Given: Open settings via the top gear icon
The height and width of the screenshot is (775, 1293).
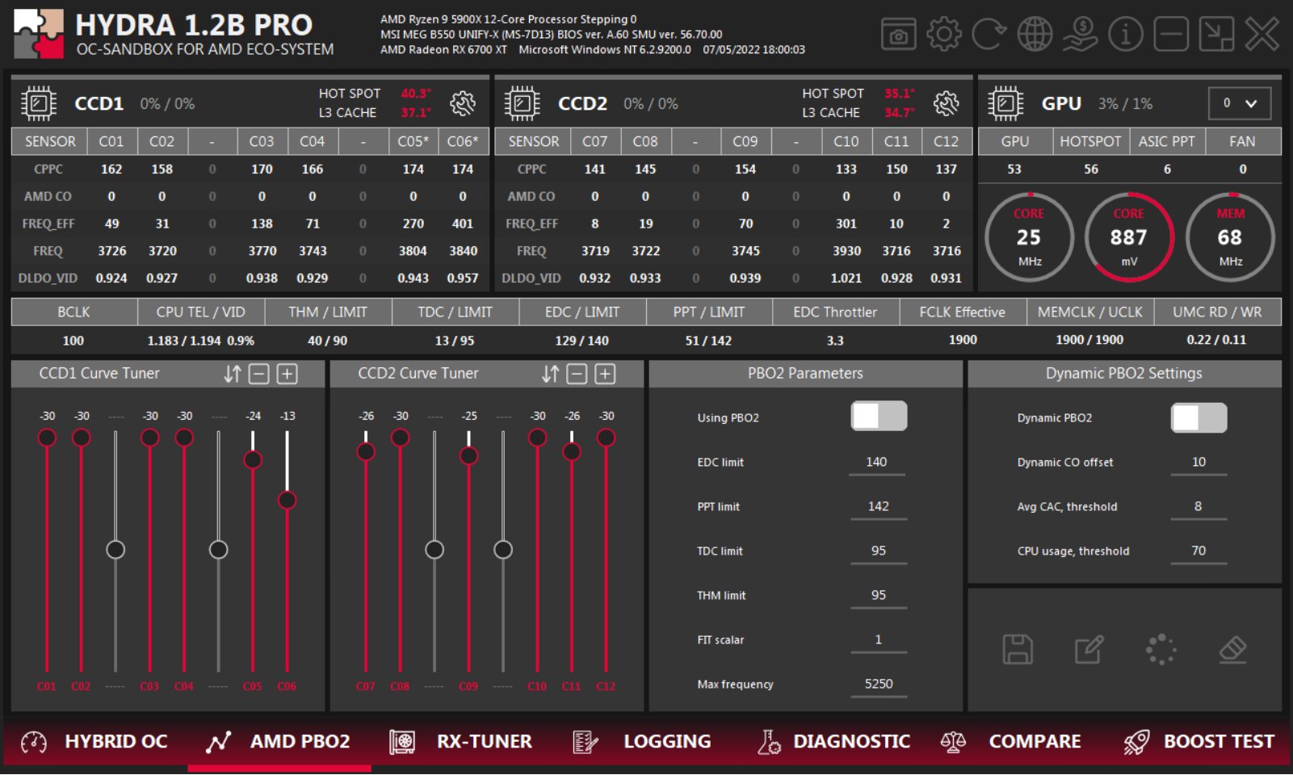Looking at the screenshot, I should coord(943,35).
